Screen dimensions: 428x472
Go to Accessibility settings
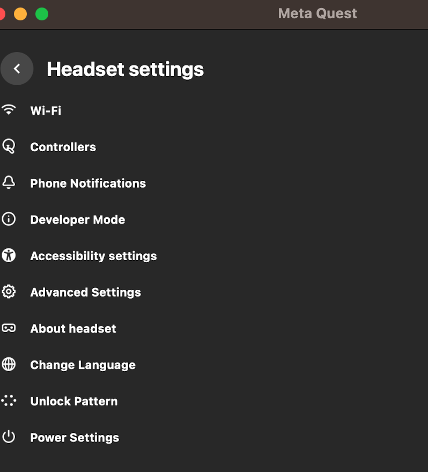(x=93, y=256)
